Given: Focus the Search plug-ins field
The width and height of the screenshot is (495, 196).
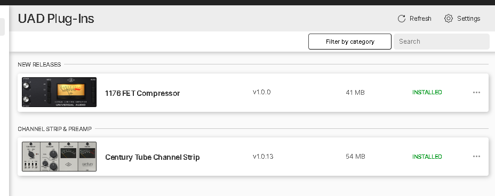Looking at the screenshot, I should (441, 42).
